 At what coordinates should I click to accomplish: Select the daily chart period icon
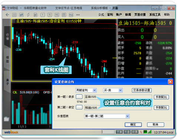(64, 15)
